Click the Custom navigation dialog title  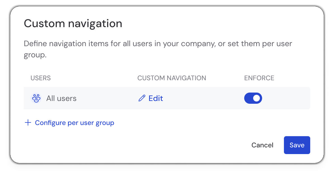pos(73,23)
